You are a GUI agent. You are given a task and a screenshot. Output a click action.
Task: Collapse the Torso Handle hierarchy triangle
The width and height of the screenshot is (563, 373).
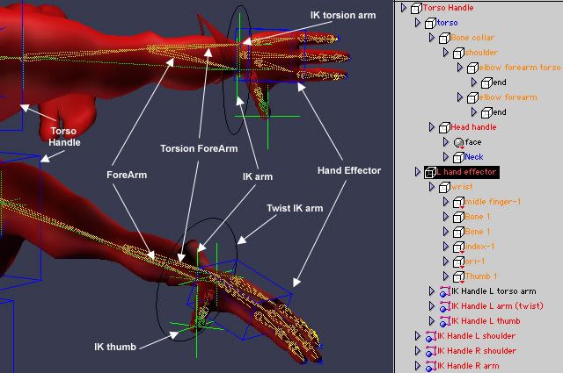coord(403,8)
